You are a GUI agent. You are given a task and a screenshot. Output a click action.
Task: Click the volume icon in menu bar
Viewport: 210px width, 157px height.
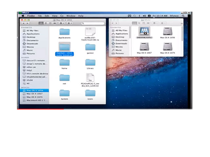144,16
